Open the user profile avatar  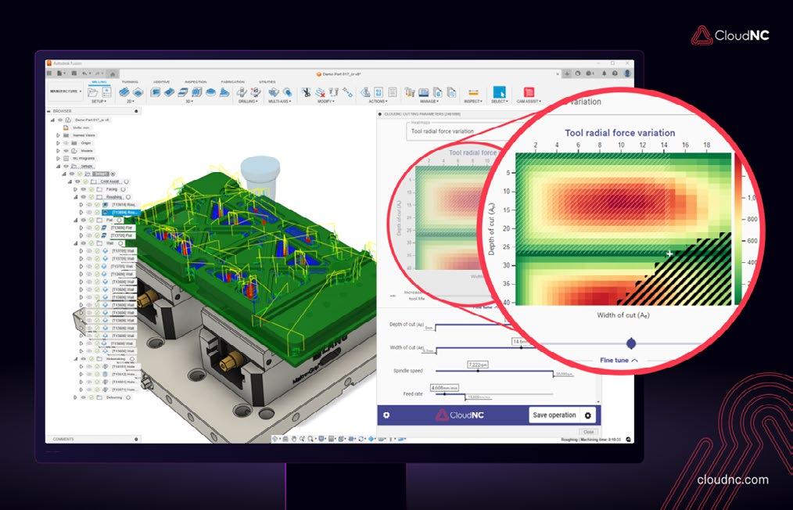coord(627,74)
